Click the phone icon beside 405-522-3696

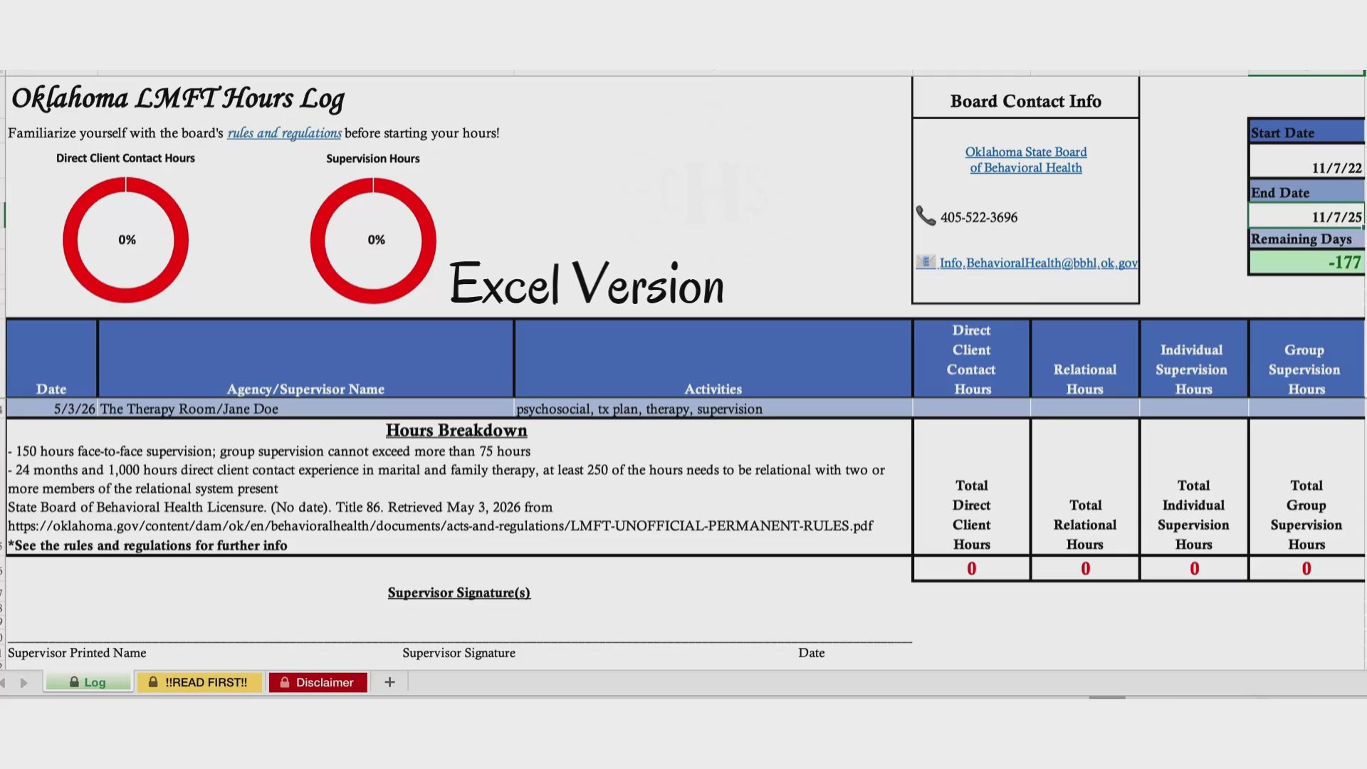click(x=926, y=216)
